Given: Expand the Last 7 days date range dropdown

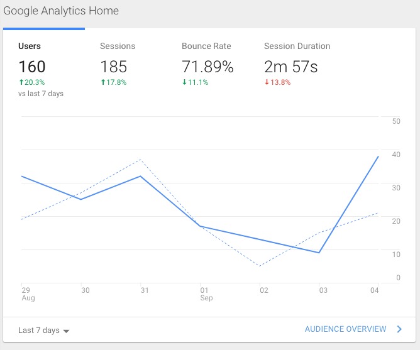Looking at the screenshot, I should tap(43, 331).
